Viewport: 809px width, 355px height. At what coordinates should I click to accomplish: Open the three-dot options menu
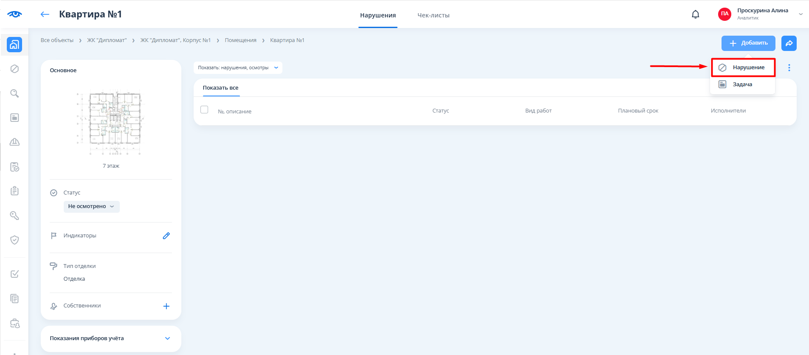click(x=789, y=68)
